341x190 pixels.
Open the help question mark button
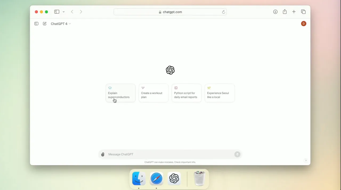tap(306, 161)
